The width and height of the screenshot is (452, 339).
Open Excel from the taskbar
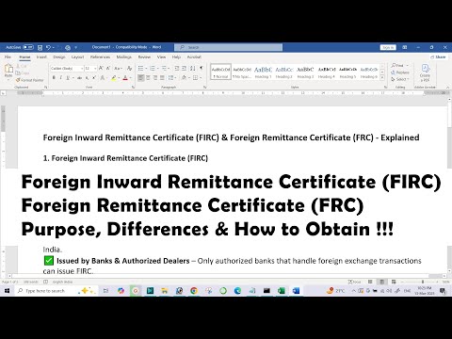pyautogui.click(x=281, y=291)
